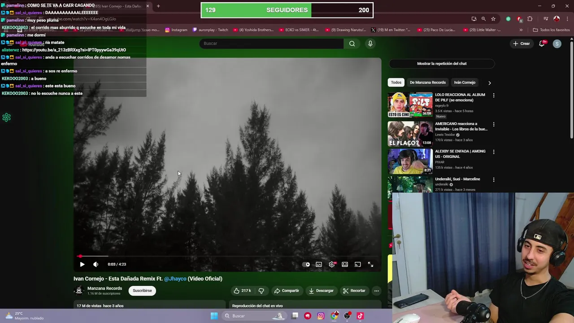This screenshot has width=574, height=323.
Task: Bookmark page with the star icon
Action: (x=493, y=19)
